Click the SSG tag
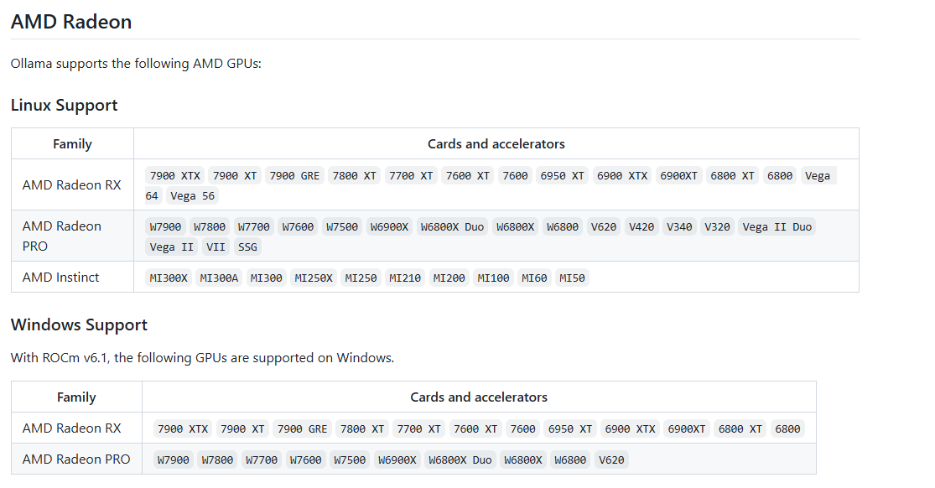This screenshot has width=935, height=488. pyautogui.click(x=247, y=247)
